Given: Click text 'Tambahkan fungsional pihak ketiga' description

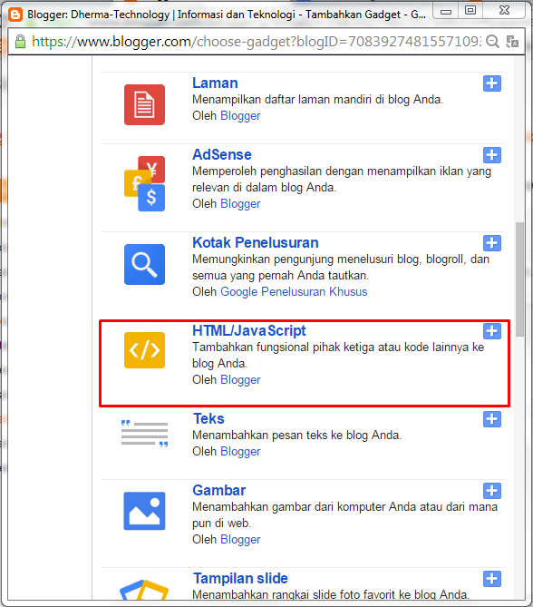Looking at the screenshot, I should point(338,355).
